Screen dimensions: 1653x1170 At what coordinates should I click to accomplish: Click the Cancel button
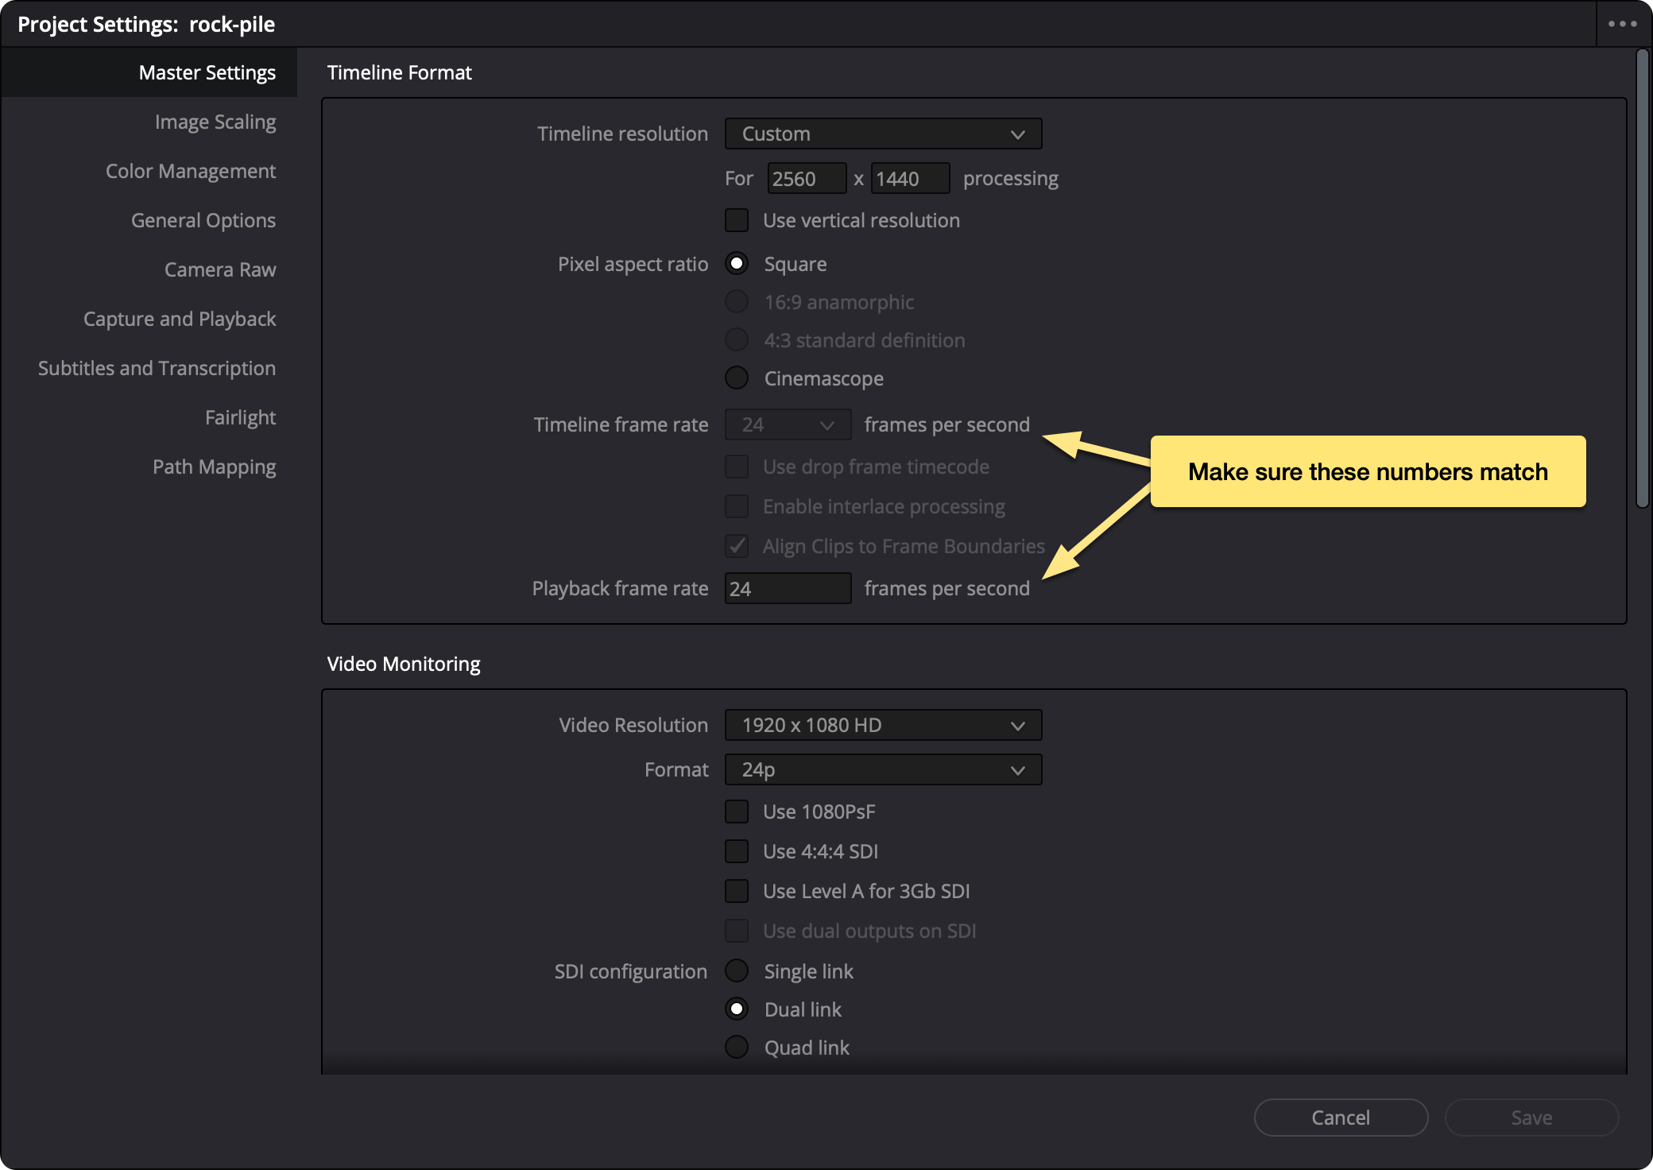(x=1341, y=1118)
